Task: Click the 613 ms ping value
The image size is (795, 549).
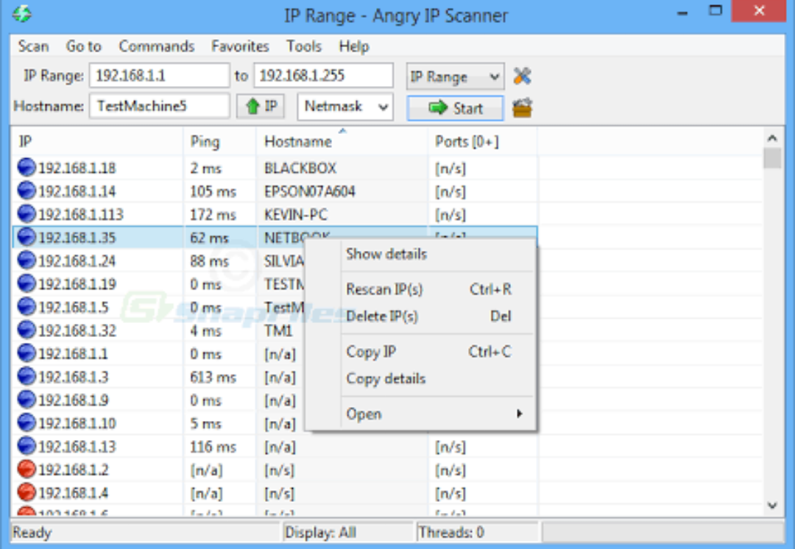Action: pos(213,377)
